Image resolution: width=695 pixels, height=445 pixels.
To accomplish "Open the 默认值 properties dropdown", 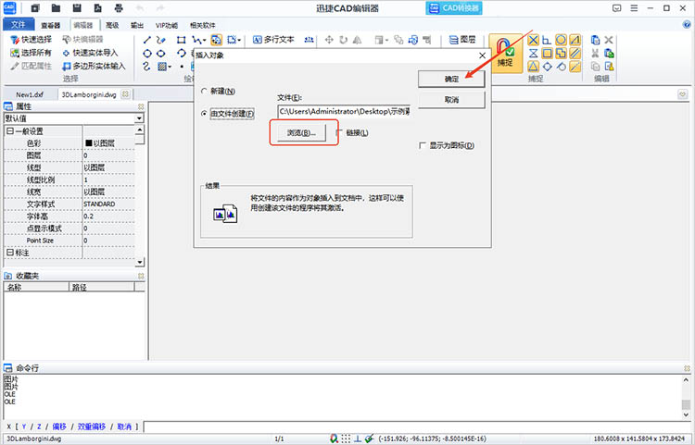I will pos(139,118).
